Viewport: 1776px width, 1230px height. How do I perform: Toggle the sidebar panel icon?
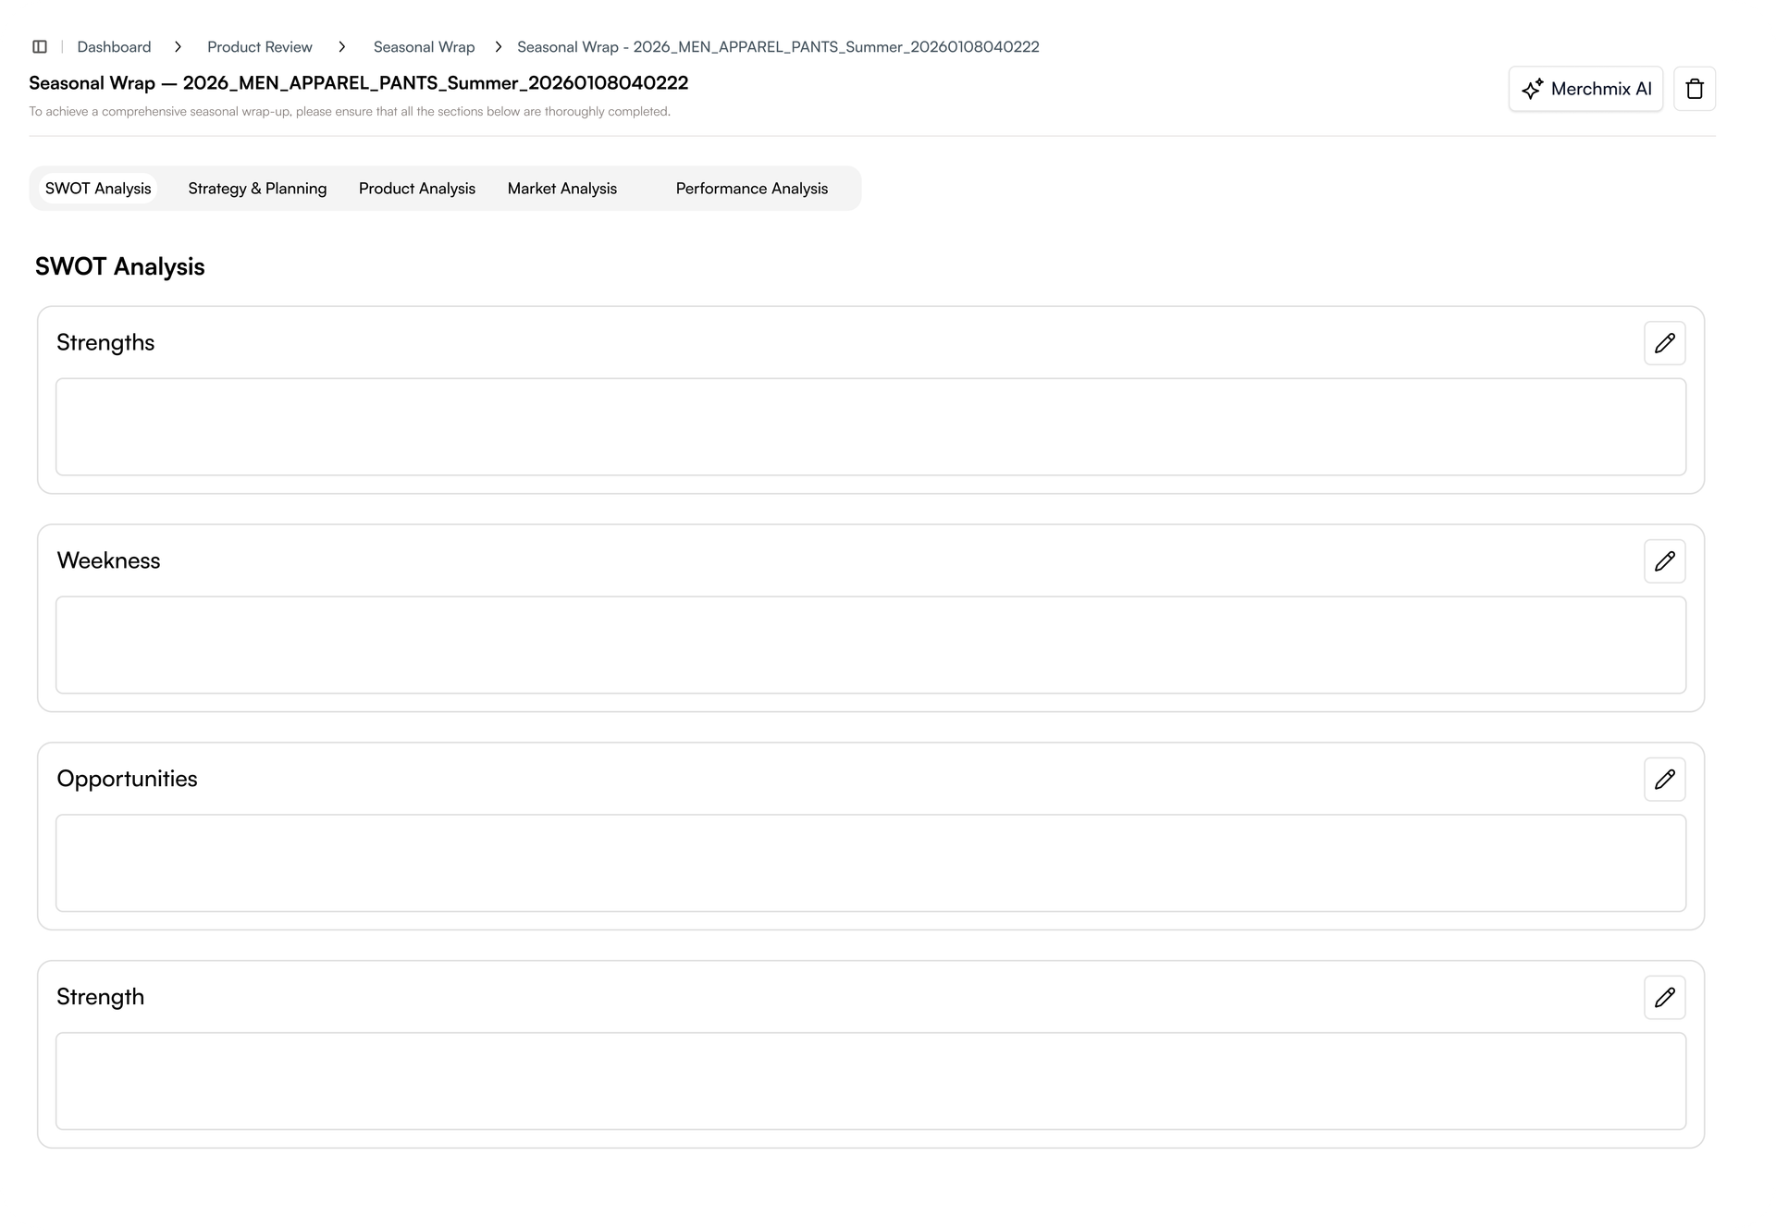click(40, 46)
